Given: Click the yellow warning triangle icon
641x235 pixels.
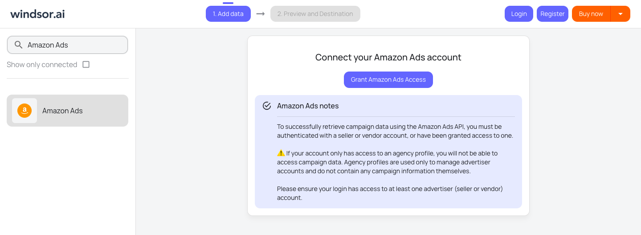Looking at the screenshot, I should point(281,153).
